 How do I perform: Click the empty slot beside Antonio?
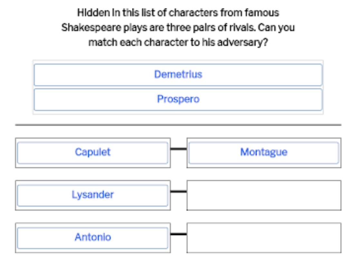(x=264, y=238)
